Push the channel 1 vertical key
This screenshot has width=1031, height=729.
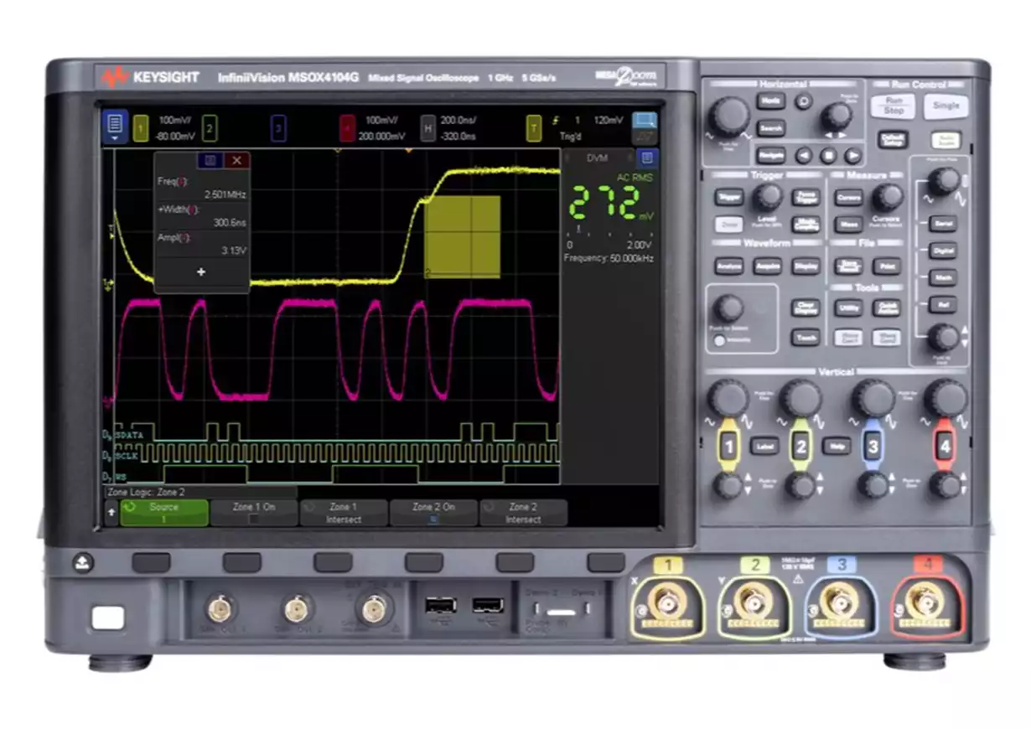pos(728,447)
